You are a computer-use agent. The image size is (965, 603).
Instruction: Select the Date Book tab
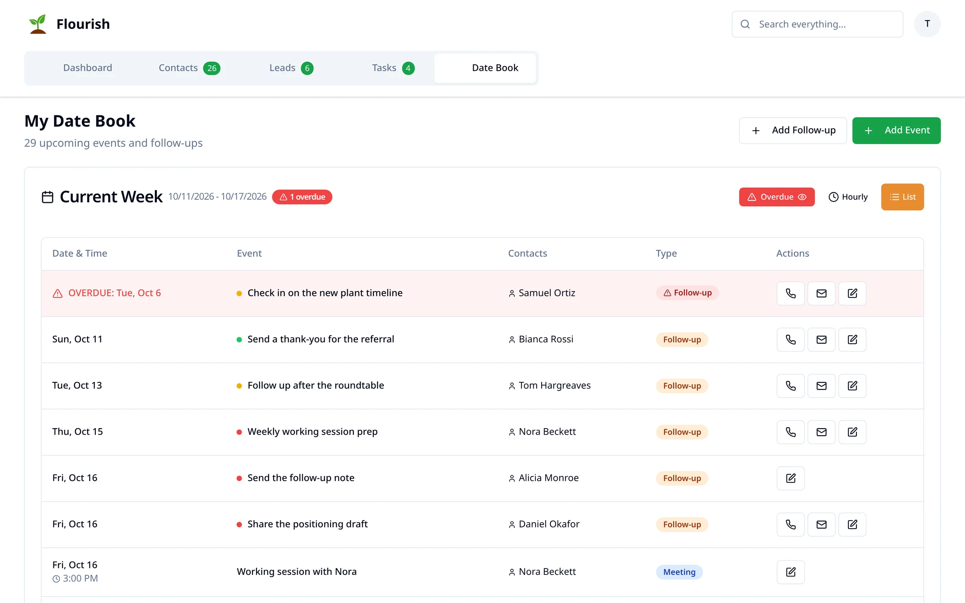485,68
